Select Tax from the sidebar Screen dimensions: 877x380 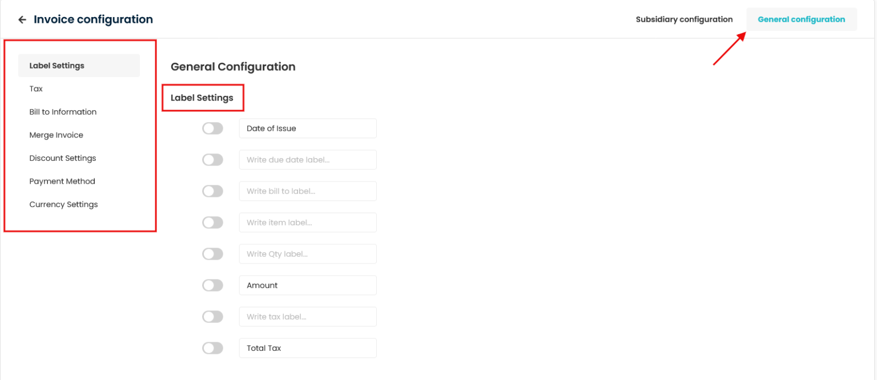(x=36, y=88)
